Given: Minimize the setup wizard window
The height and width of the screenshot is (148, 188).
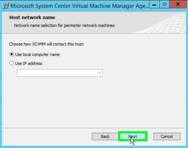Looking at the screenshot, I should 154,4.
